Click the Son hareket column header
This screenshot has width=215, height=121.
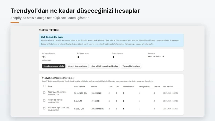[x=168, y=87]
